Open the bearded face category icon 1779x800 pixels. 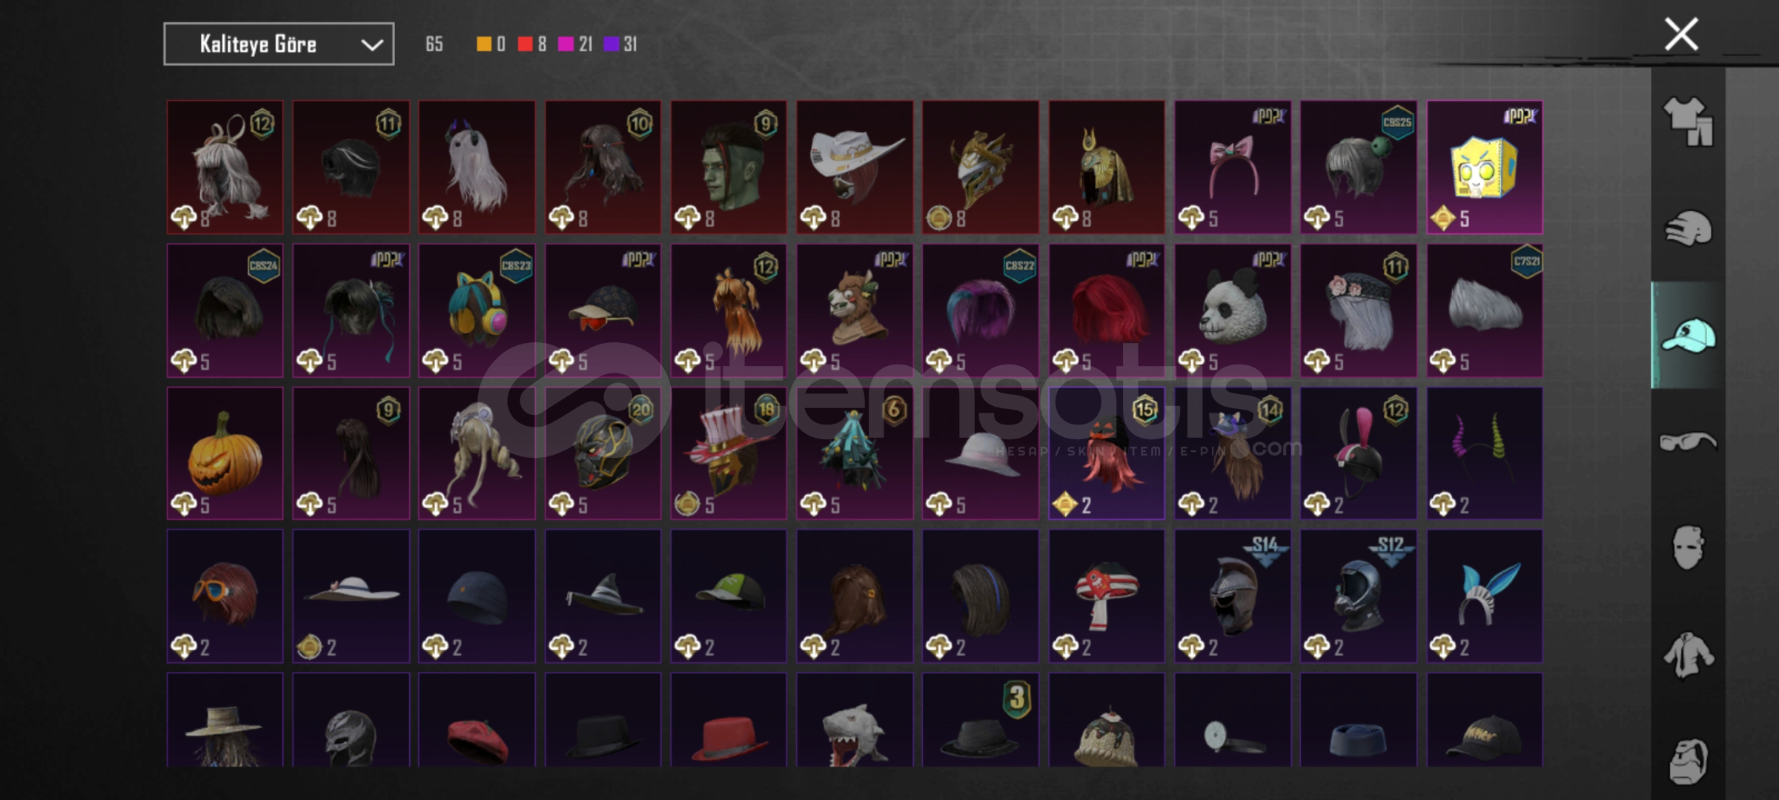point(1688,761)
